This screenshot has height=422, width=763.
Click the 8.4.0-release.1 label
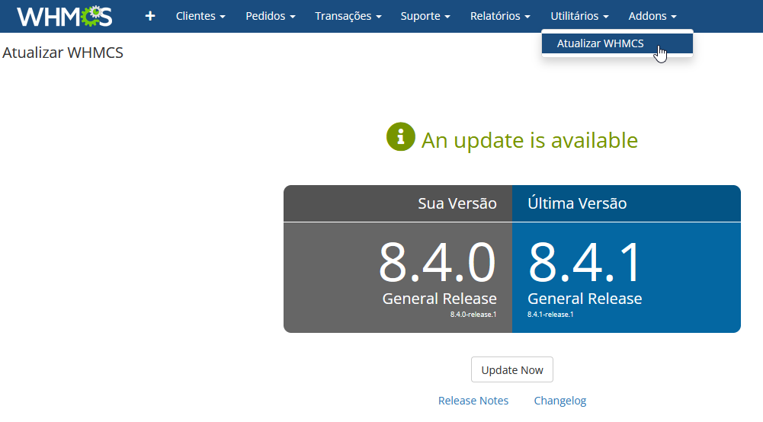click(x=473, y=315)
